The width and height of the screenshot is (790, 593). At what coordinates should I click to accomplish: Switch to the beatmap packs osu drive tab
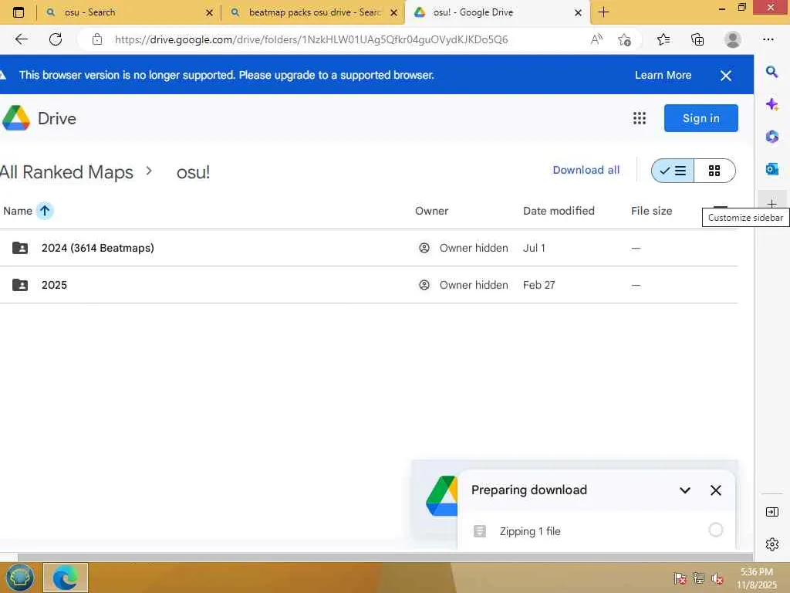click(315, 12)
